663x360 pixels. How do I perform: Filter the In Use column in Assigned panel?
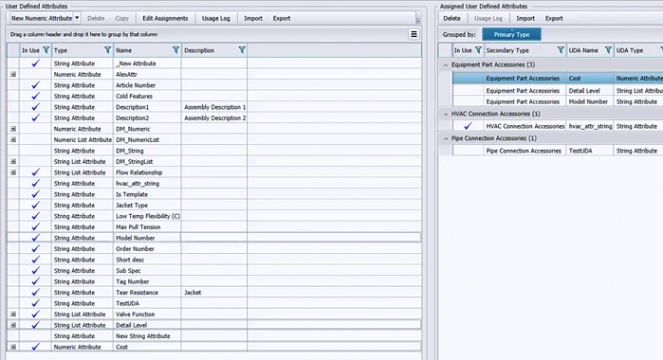coord(478,50)
